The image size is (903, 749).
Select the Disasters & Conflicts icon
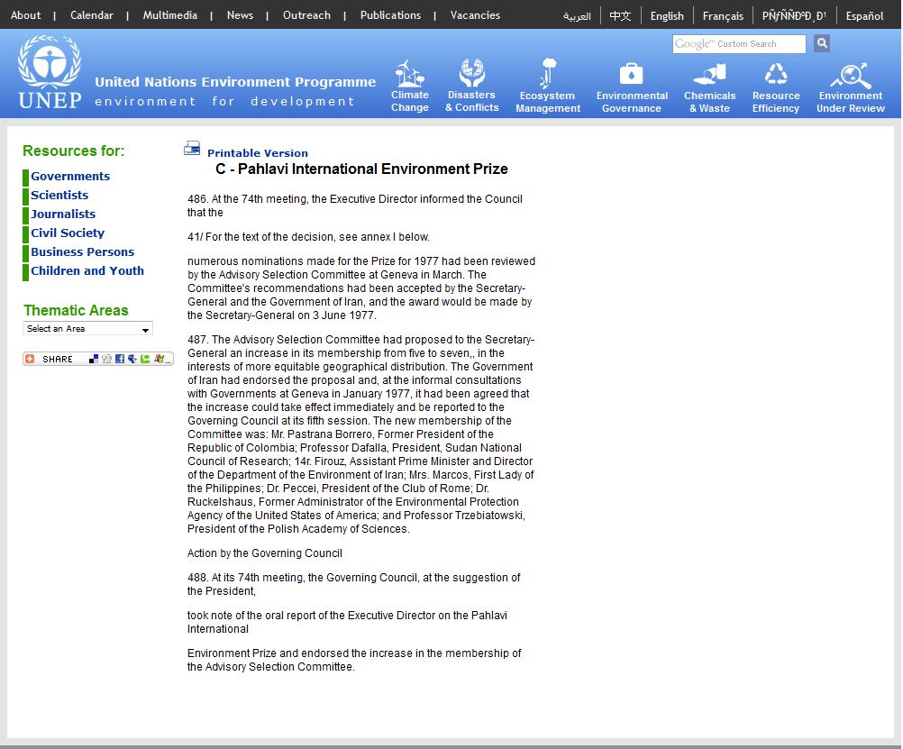(x=471, y=72)
